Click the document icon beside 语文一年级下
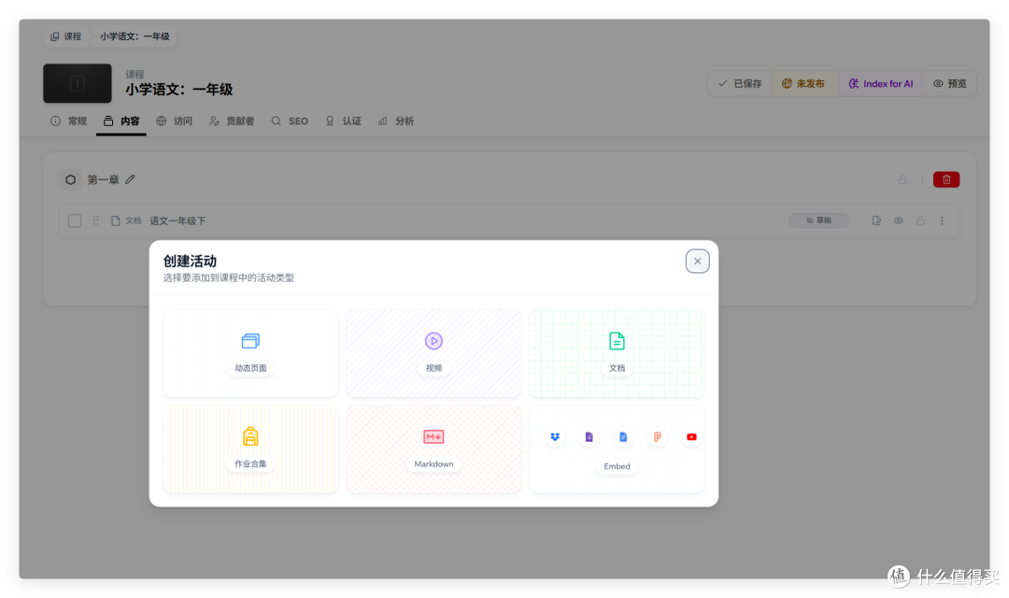Viewport: 1009px width, 598px height. pyautogui.click(x=115, y=221)
